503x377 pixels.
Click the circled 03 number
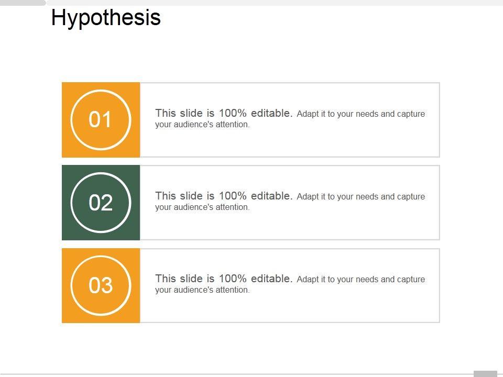pyautogui.click(x=101, y=285)
